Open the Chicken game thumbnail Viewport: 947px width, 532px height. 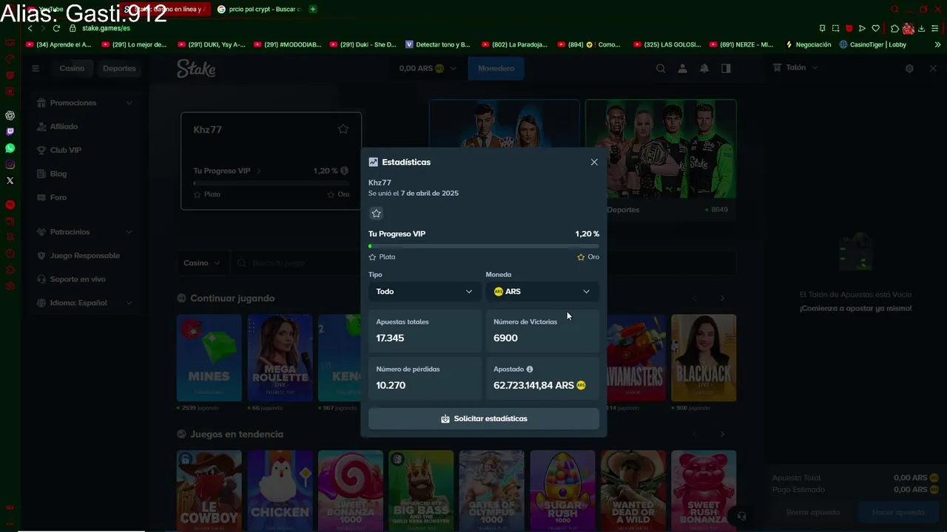pos(280,491)
